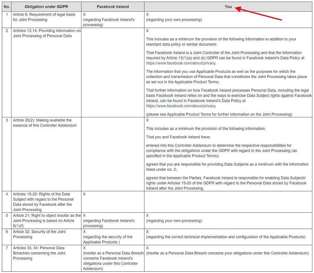Click the X in You column of Articles 13,14 row
314x273 pixels.
(147, 31)
